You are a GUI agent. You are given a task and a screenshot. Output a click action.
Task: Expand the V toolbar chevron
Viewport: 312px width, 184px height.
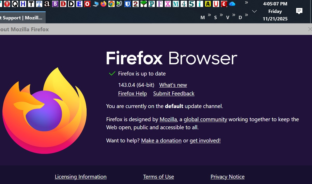[234, 15]
